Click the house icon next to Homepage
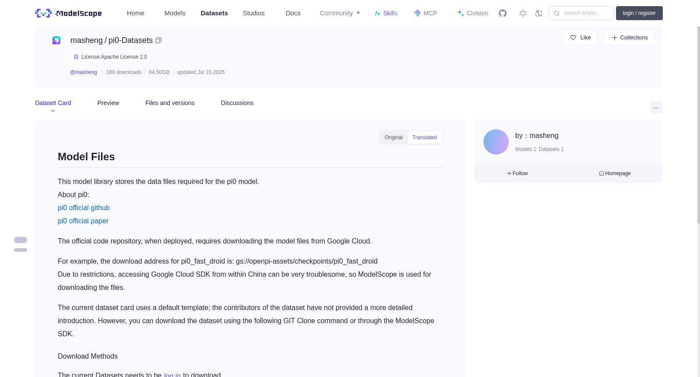This screenshot has width=700, height=377. [602, 173]
